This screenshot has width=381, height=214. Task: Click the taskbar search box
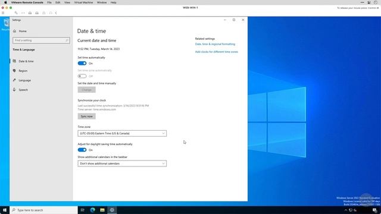coord(43,210)
